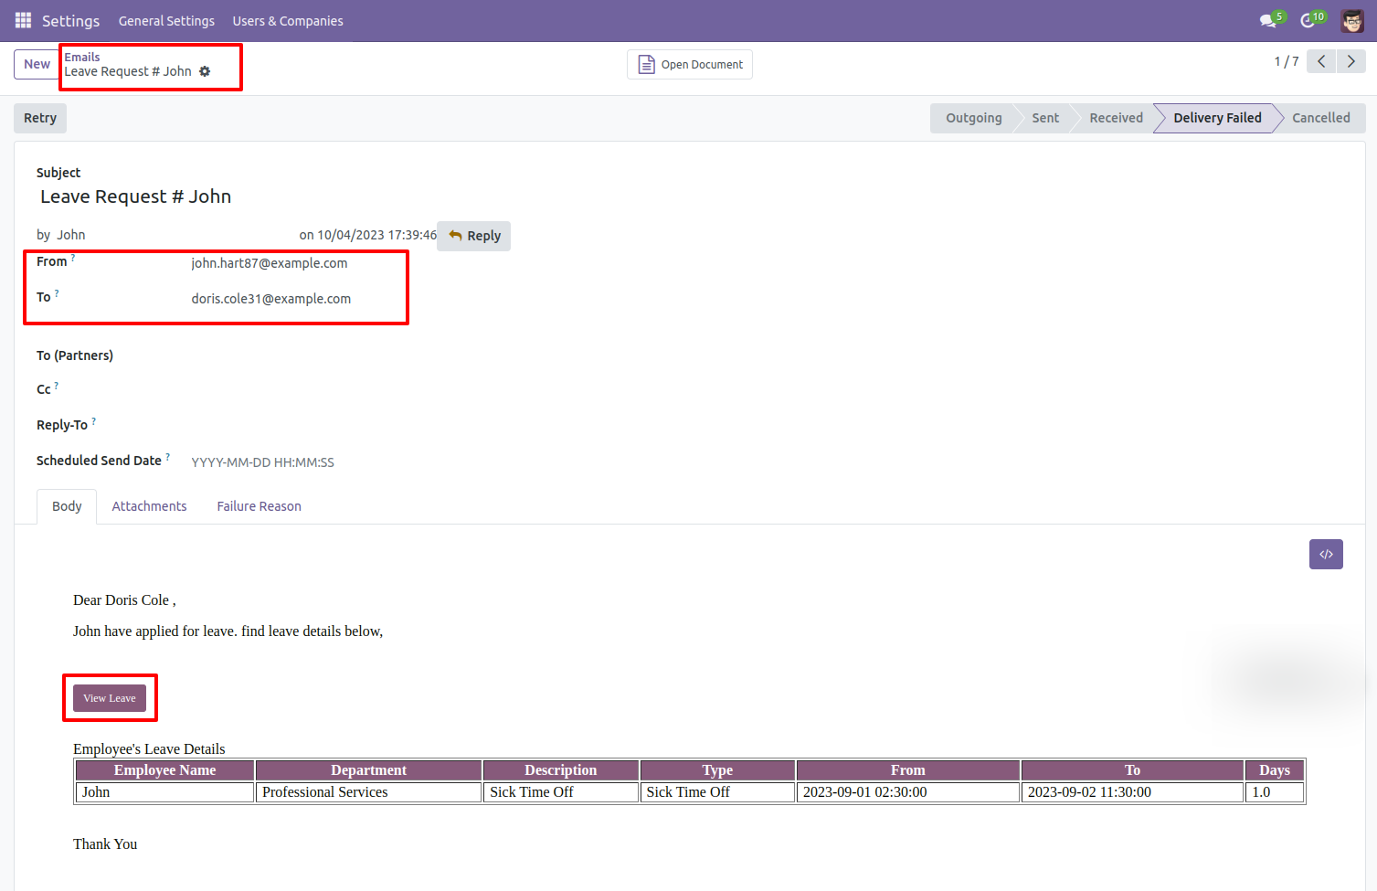Click the record counter 1 / 7
The height and width of the screenshot is (891, 1377).
point(1287,61)
